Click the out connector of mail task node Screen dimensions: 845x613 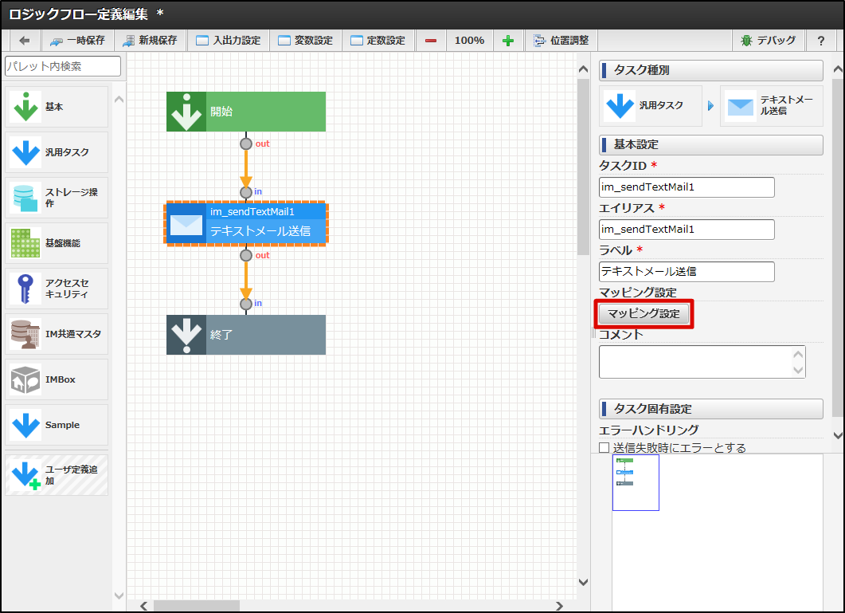pyautogui.click(x=246, y=255)
